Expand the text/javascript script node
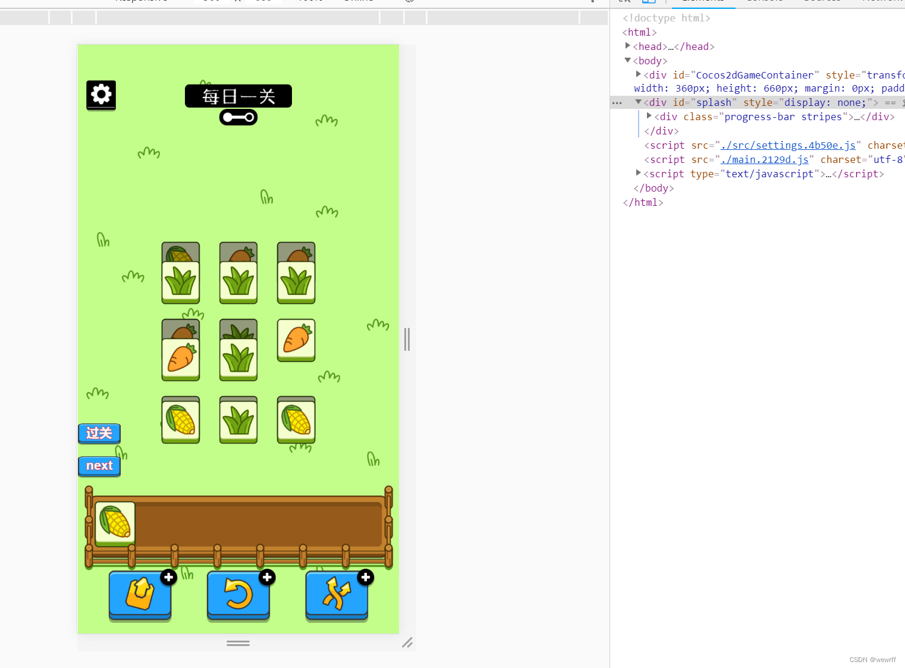 638,173
